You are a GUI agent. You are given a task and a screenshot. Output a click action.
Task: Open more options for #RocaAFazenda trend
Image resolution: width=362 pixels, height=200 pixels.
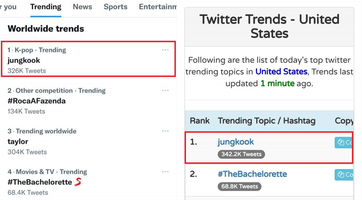[165, 90]
